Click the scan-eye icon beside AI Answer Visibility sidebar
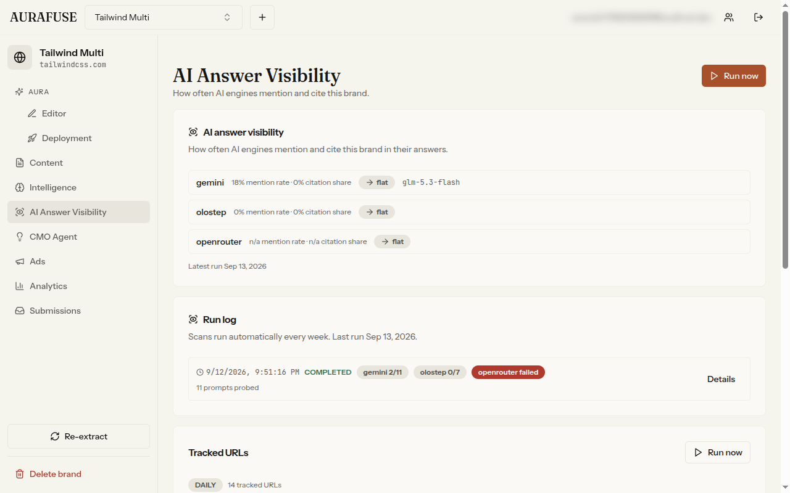This screenshot has height=493, width=790. 20,212
